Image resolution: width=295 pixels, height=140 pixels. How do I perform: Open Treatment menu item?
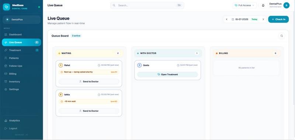[21, 50]
